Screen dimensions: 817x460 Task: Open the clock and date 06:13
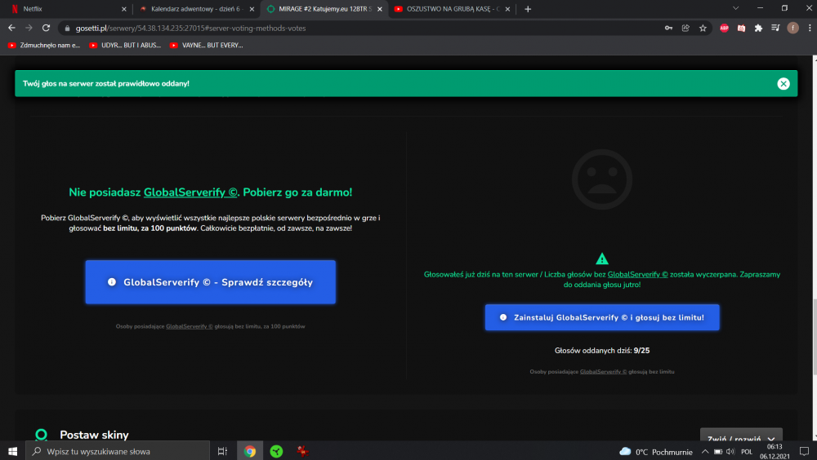pos(775,451)
